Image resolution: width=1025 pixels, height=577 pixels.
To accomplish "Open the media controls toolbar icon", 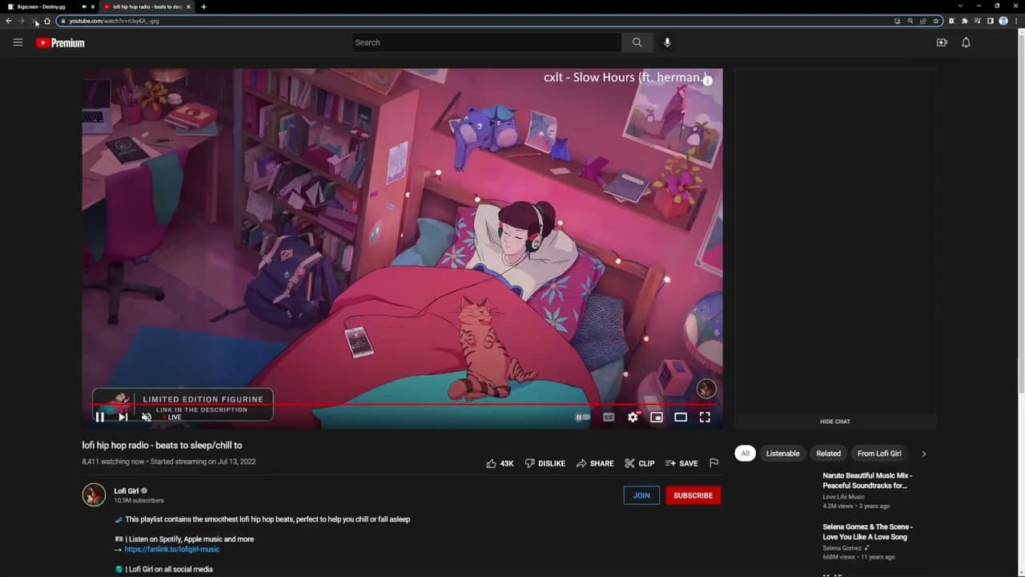I will tap(977, 21).
